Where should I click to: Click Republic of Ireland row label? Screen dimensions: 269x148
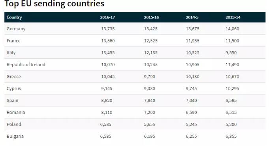[x=26, y=65]
